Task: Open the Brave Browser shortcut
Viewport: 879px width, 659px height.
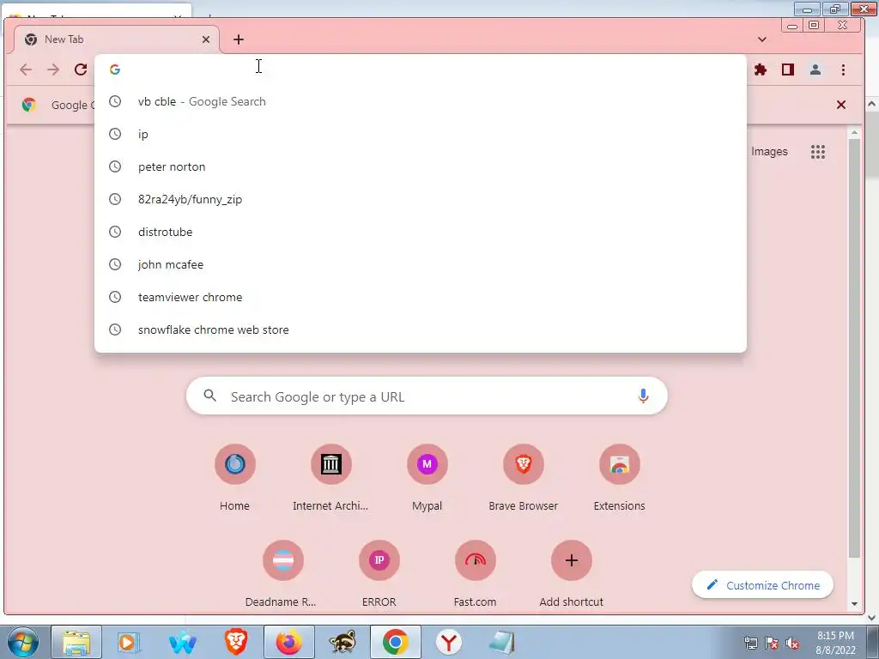Action: coord(523,477)
